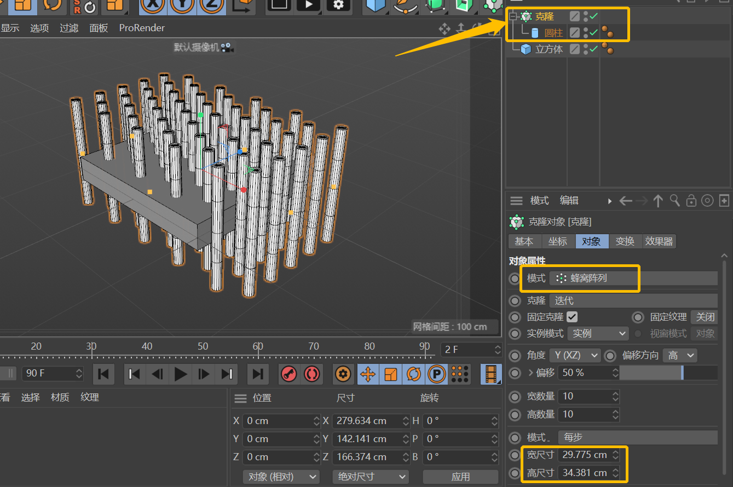This screenshot has width=733, height=487.
Task: Click the 应用 button
Action: coord(460,477)
